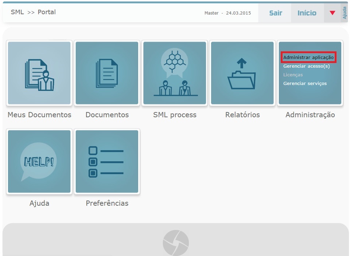Screen dimensions: 350x256
Task: Go to Início in header
Action: coord(307,13)
